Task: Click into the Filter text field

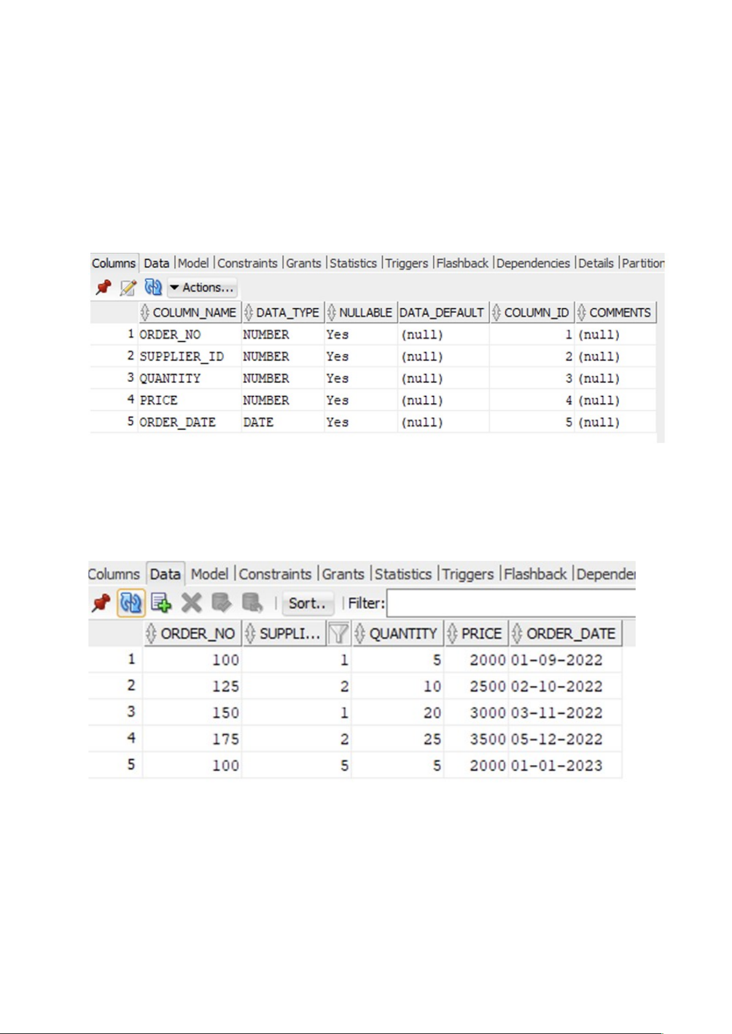Action: [x=510, y=603]
